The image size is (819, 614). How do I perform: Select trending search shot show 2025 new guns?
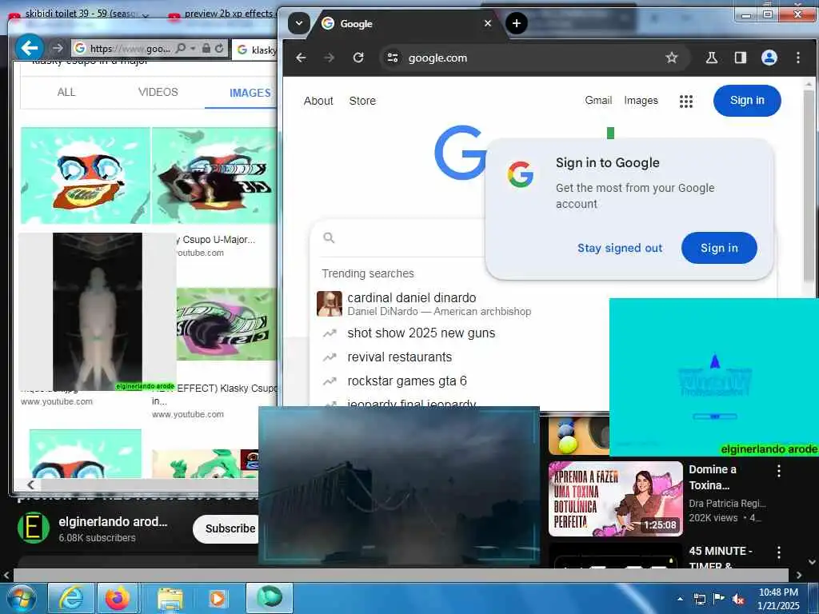(421, 333)
